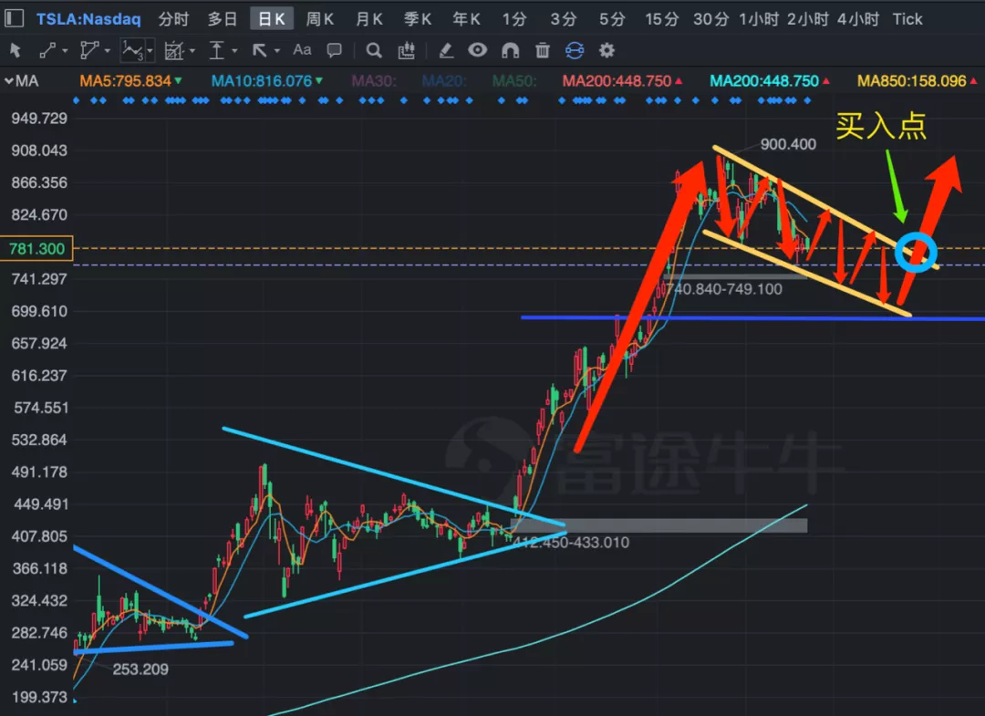
Task: Open the line tool dropdown arrow
Action: pyautogui.click(x=65, y=51)
